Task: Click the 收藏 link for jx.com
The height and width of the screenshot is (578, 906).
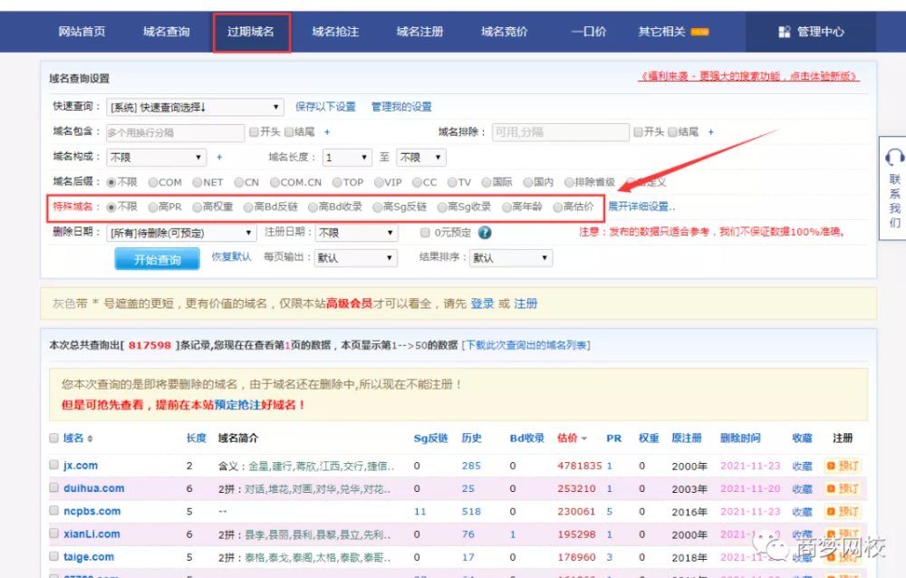Action: point(802,466)
